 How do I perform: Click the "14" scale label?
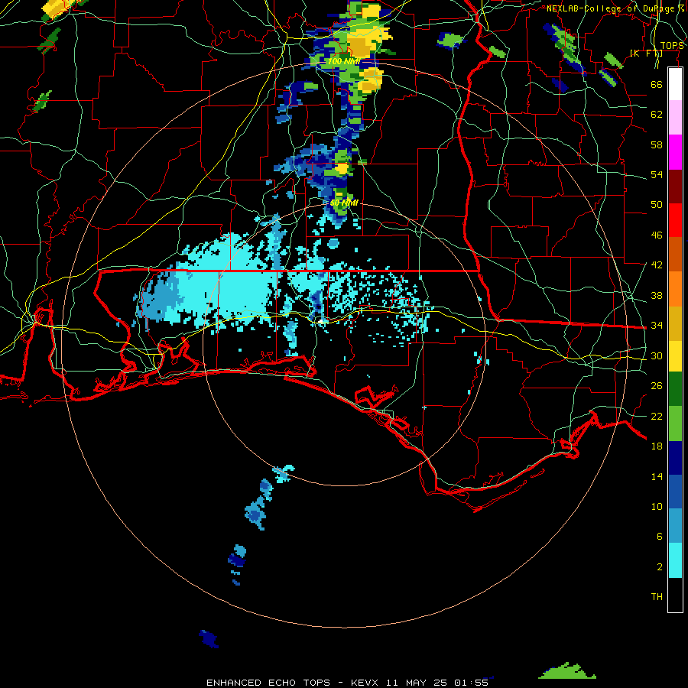tap(657, 476)
